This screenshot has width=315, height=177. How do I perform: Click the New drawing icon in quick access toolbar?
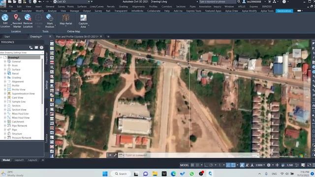[9, 1]
